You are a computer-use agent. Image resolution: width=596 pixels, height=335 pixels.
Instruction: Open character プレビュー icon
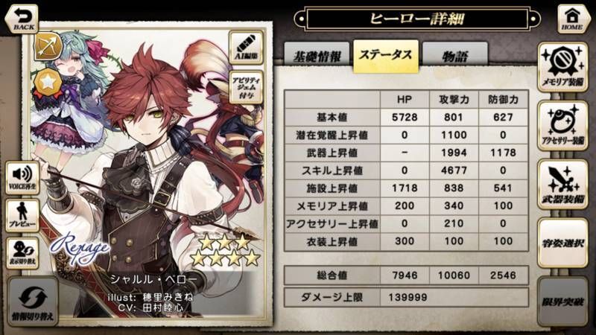pyautogui.click(x=23, y=215)
